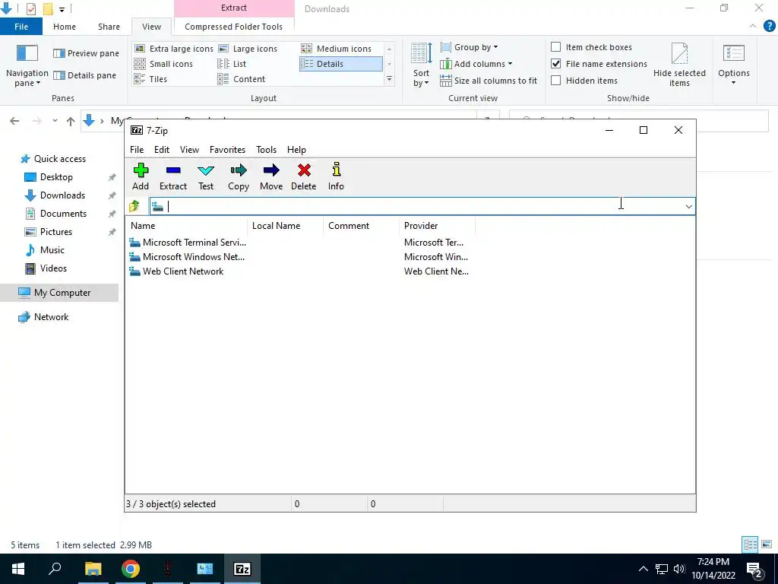Sort by the Provider column header
The width and height of the screenshot is (778, 584).
coord(437,226)
